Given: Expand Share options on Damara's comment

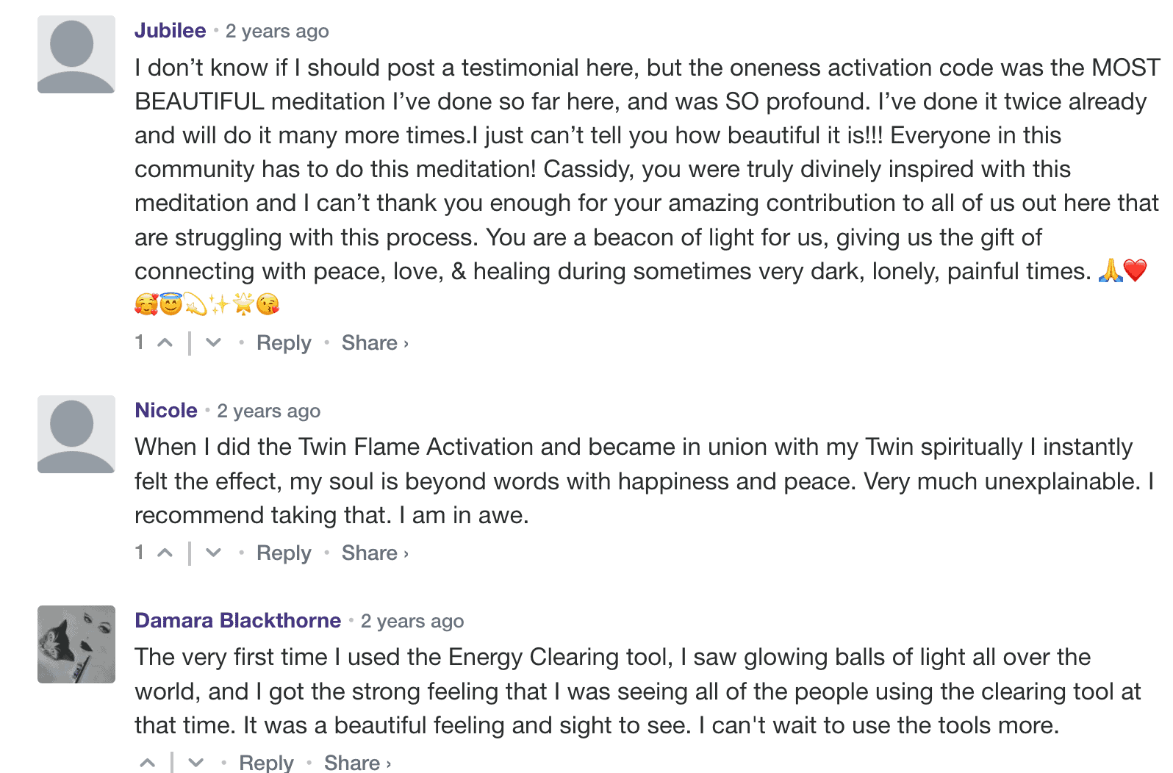Looking at the screenshot, I should tap(357, 763).
